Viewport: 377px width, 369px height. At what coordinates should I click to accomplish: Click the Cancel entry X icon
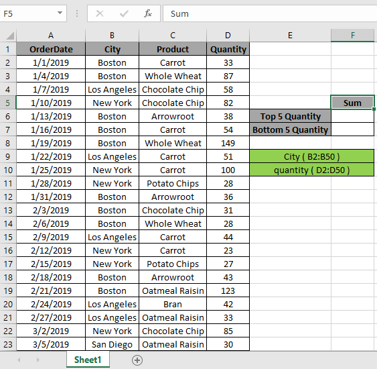(100, 13)
